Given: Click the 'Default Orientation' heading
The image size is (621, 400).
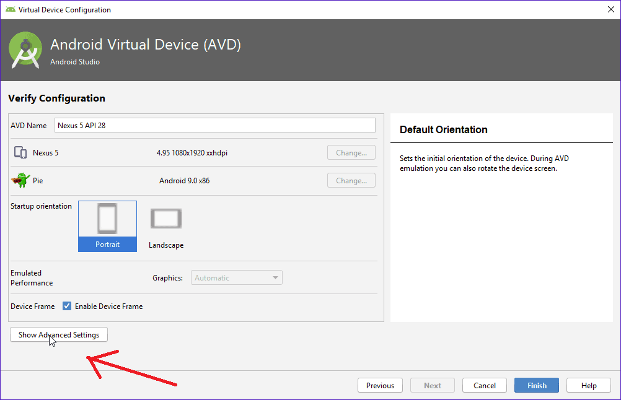Looking at the screenshot, I should (444, 129).
